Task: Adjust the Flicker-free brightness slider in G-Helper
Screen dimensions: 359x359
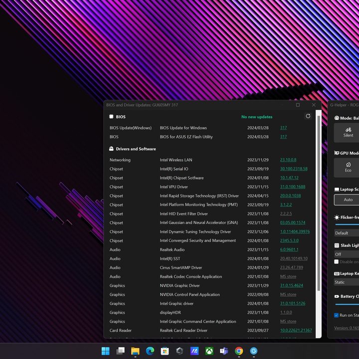Action: pyautogui.click(x=347, y=224)
